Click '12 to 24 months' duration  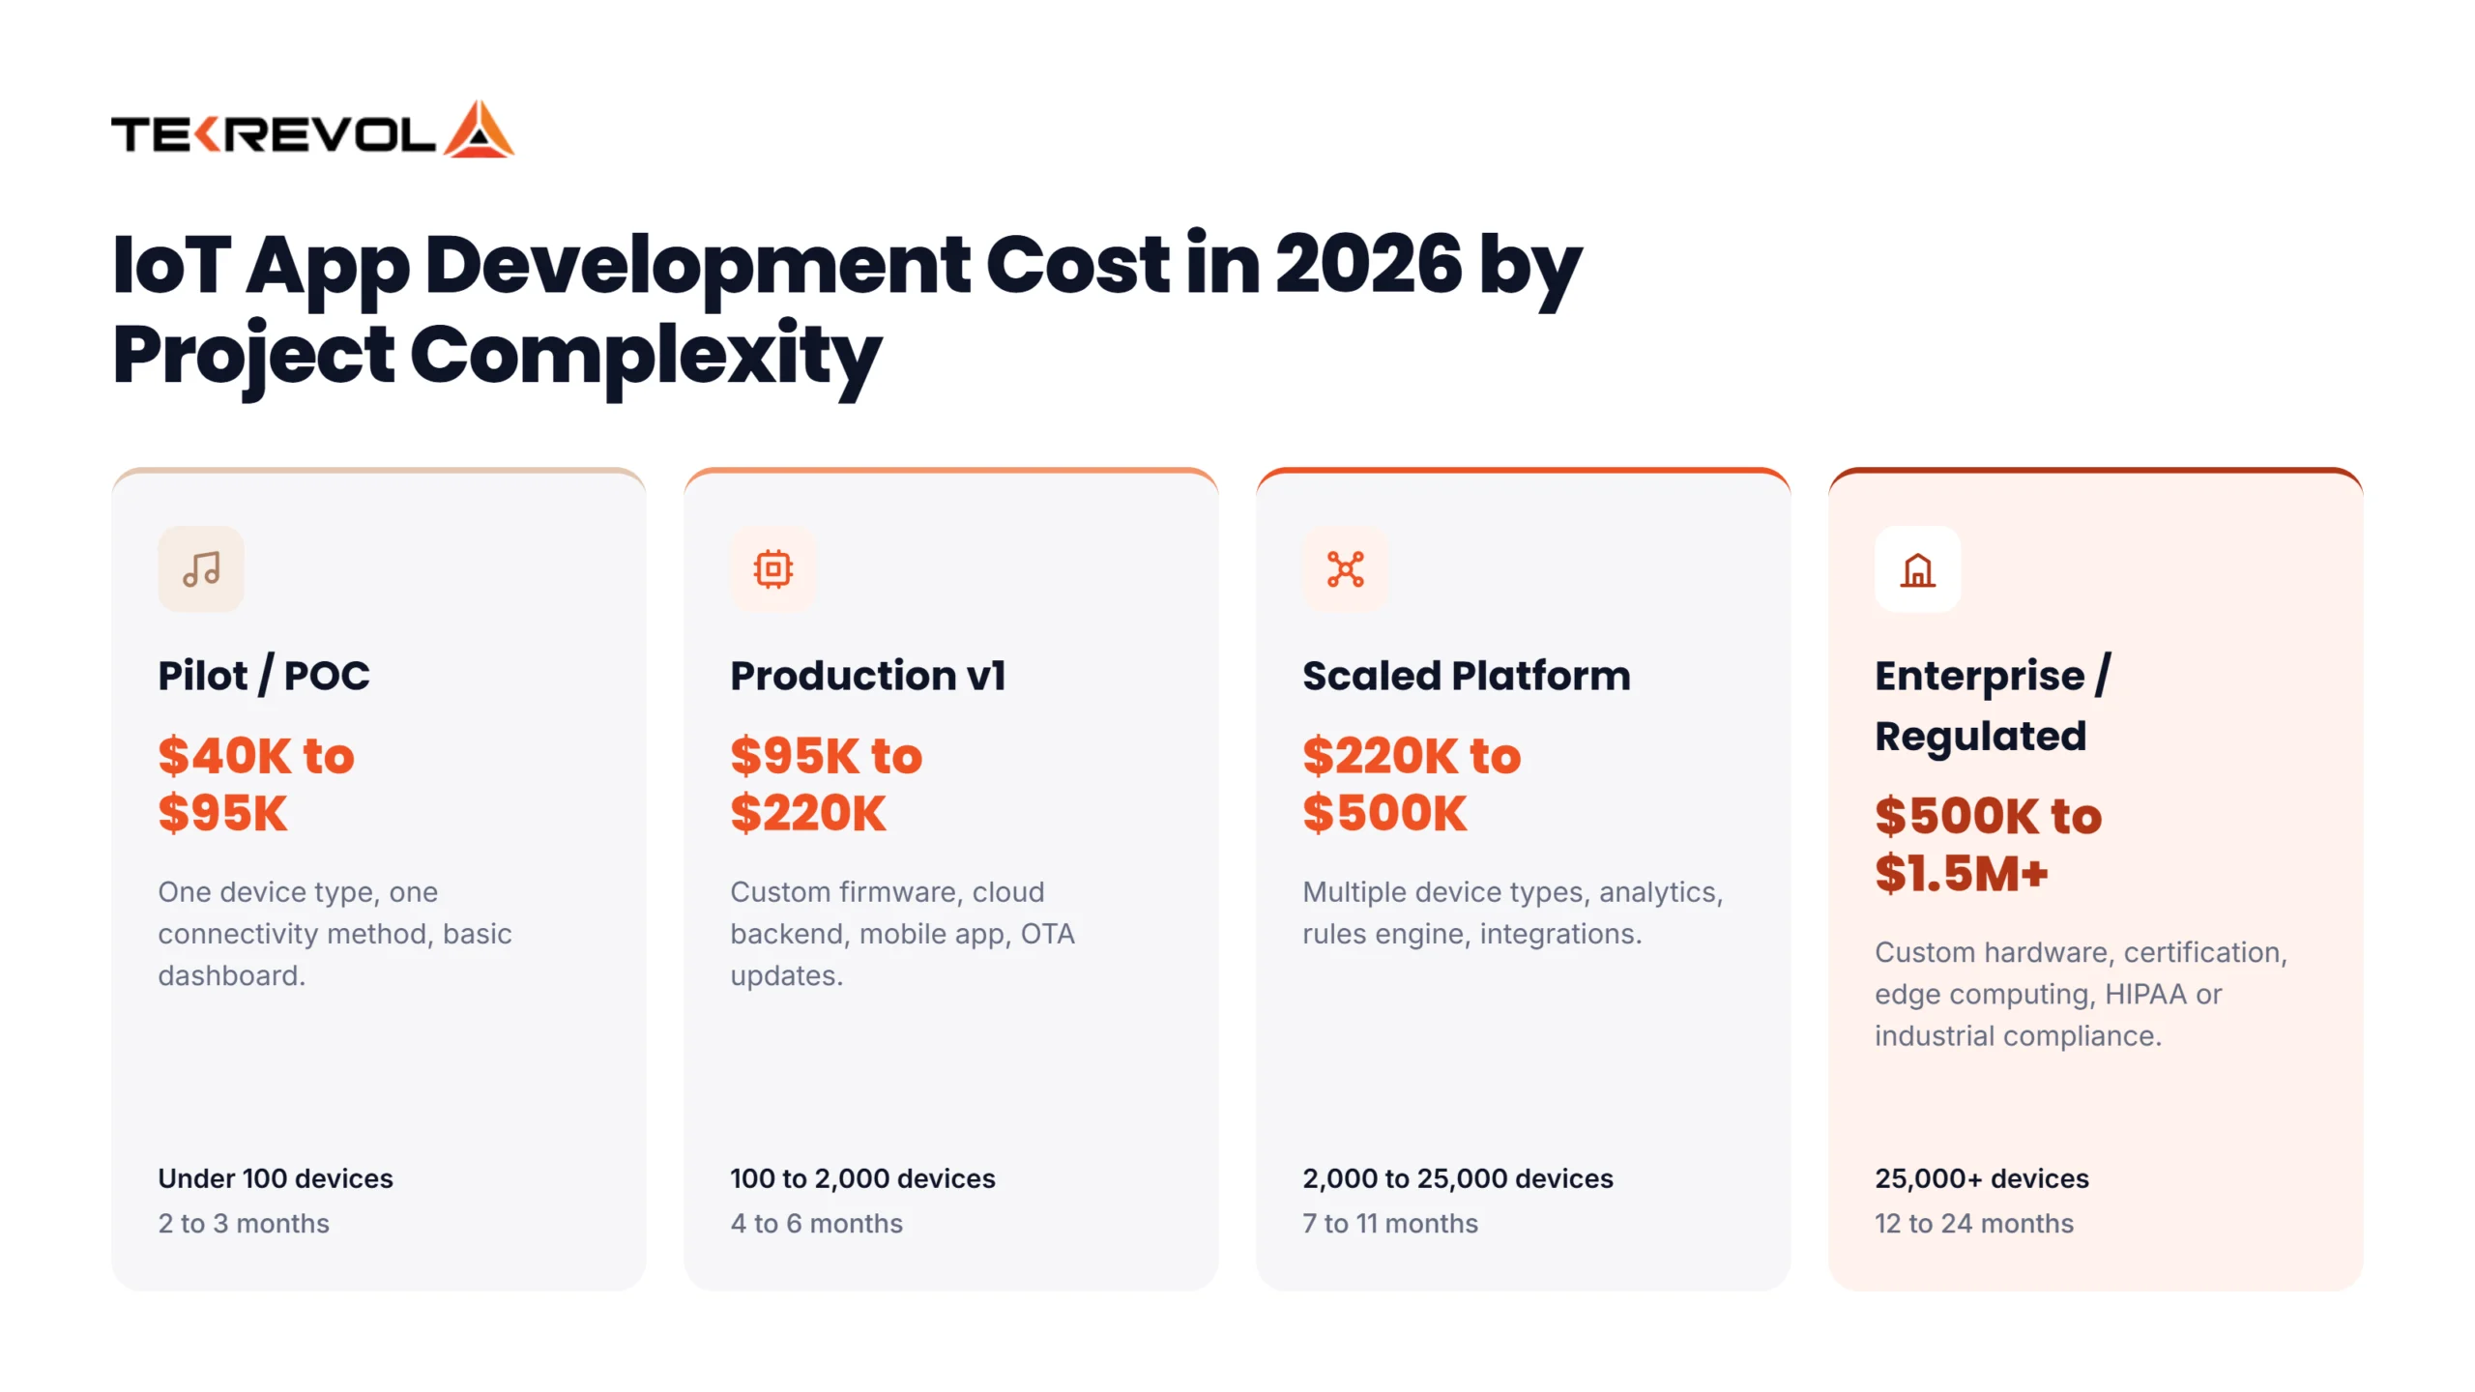[x=1974, y=1224]
